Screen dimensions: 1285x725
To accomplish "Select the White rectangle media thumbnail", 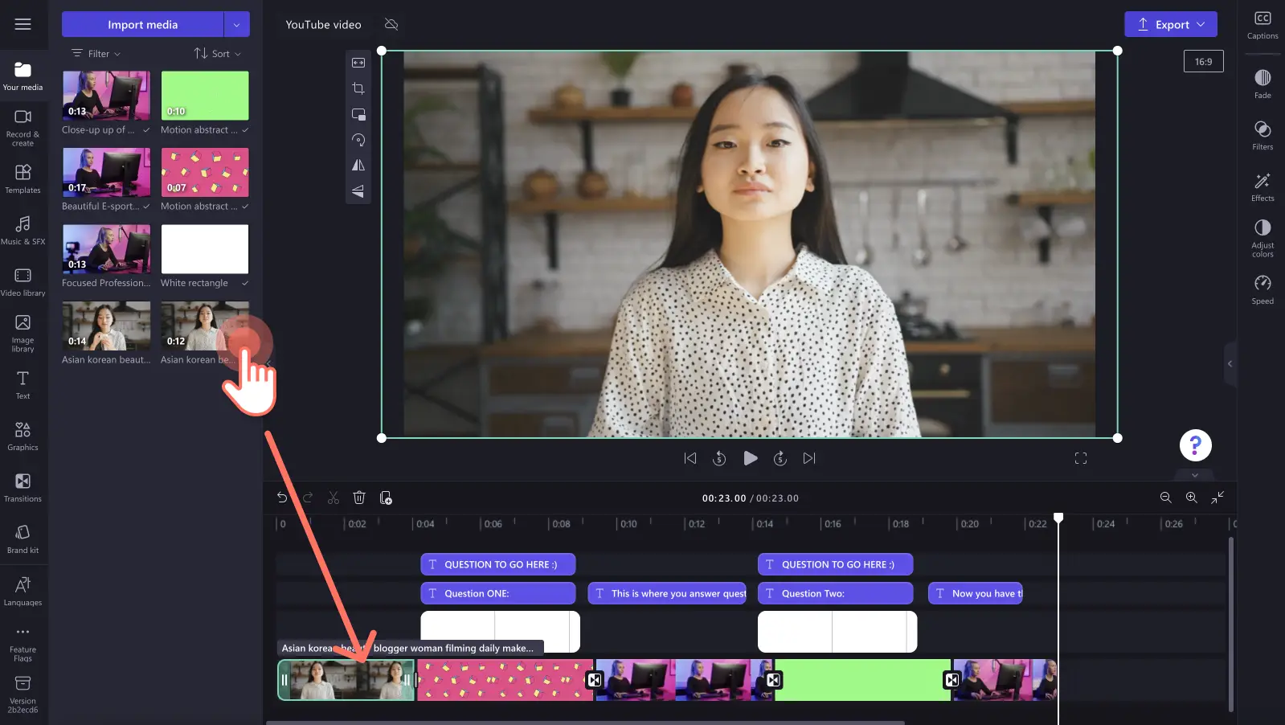I will tap(205, 249).
